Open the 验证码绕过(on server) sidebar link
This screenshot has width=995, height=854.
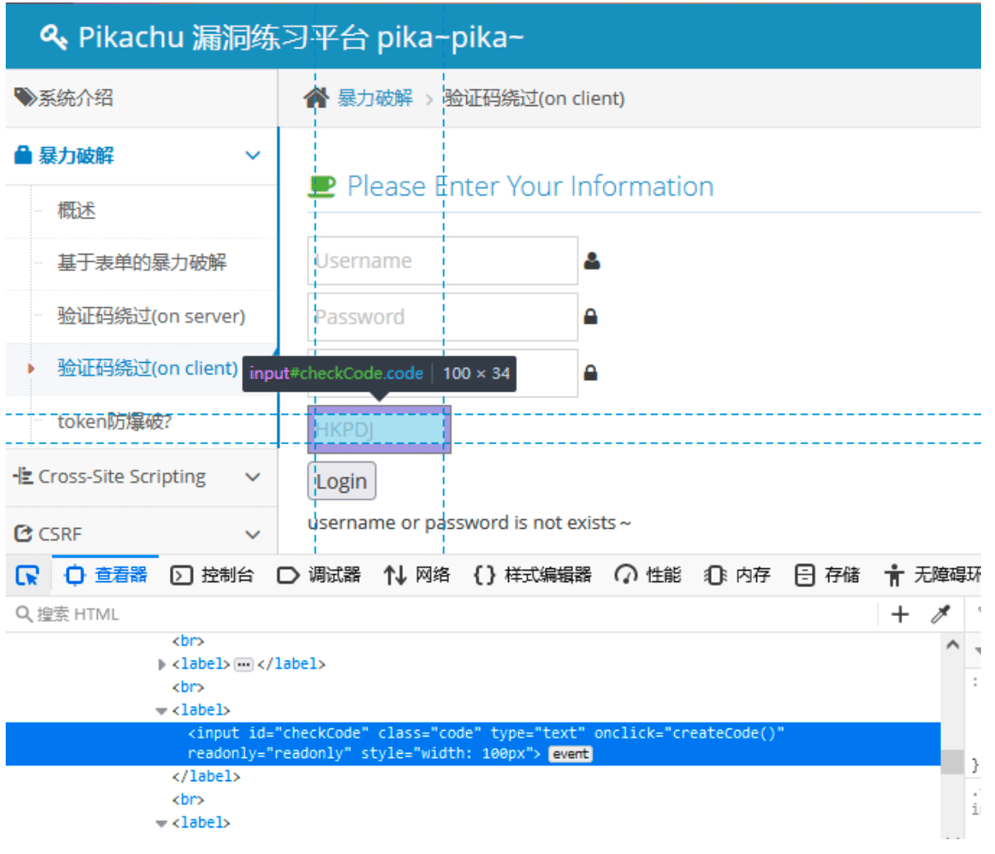[151, 316]
